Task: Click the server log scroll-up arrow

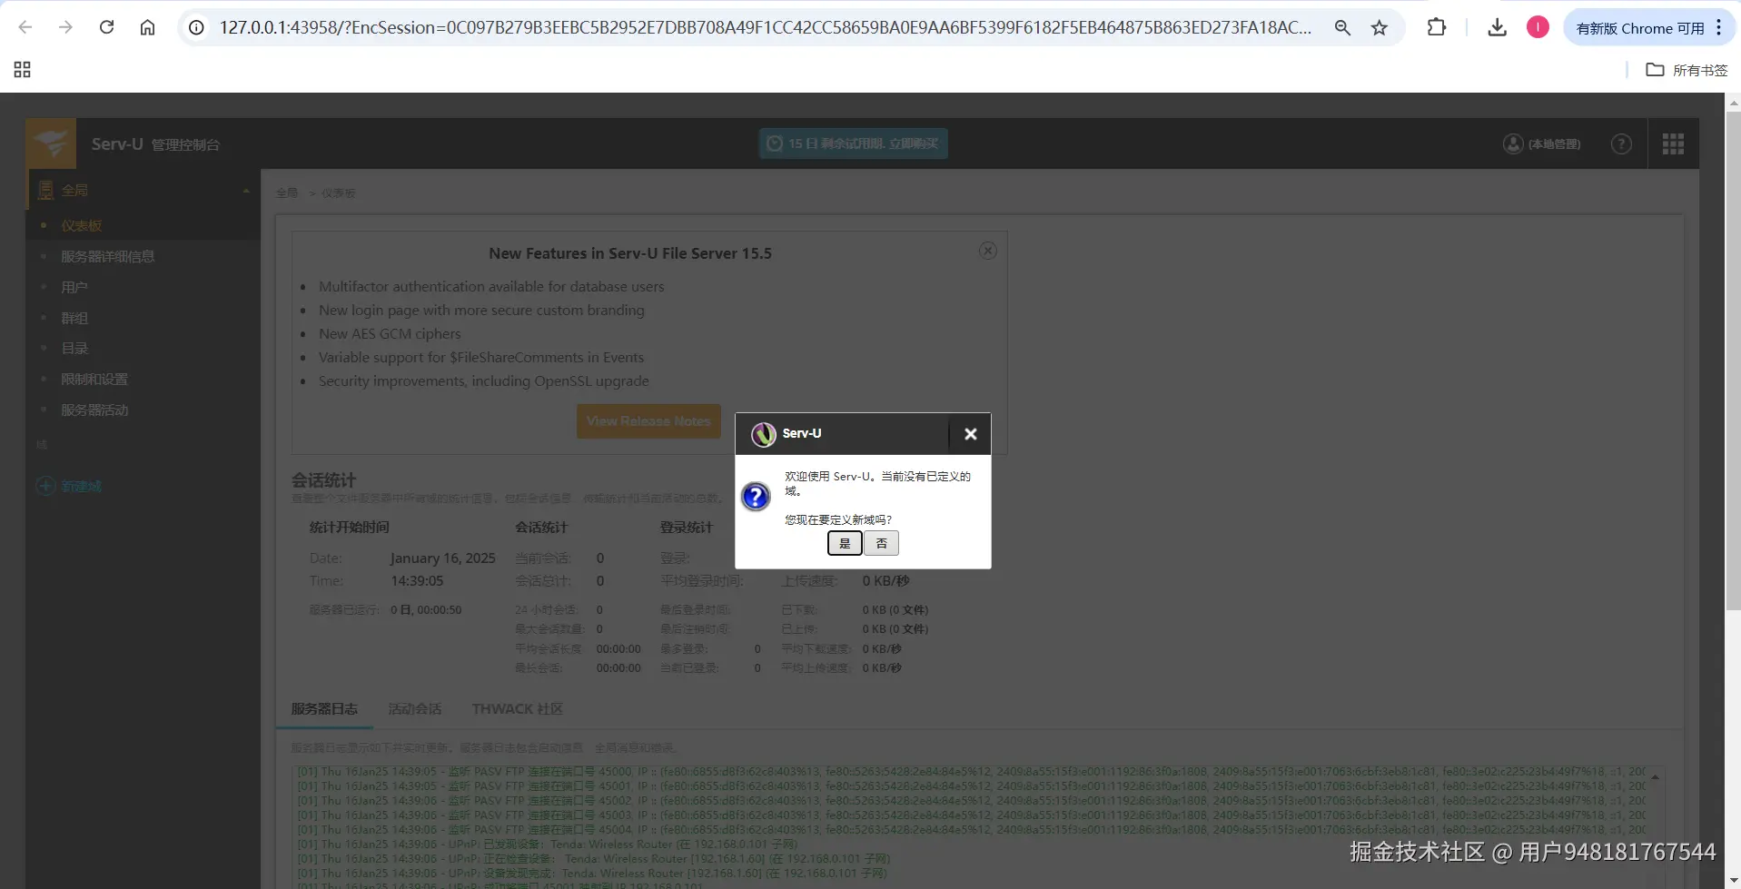Action: pyautogui.click(x=1655, y=777)
